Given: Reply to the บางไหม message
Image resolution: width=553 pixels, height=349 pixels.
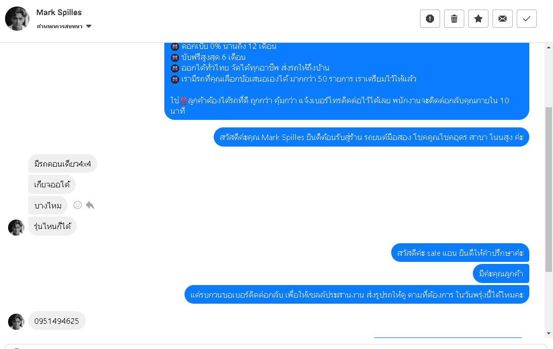Looking at the screenshot, I should pyautogui.click(x=90, y=205).
